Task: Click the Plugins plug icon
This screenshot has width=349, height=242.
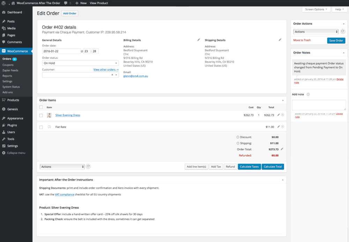Action: click(x=3, y=125)
